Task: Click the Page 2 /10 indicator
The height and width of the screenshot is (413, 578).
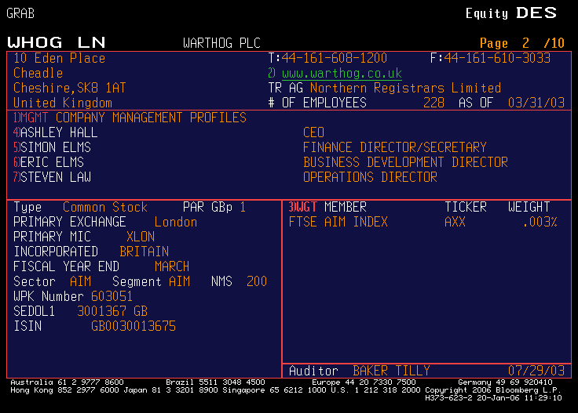Action: pyautogui.click(x=522, y=43)
